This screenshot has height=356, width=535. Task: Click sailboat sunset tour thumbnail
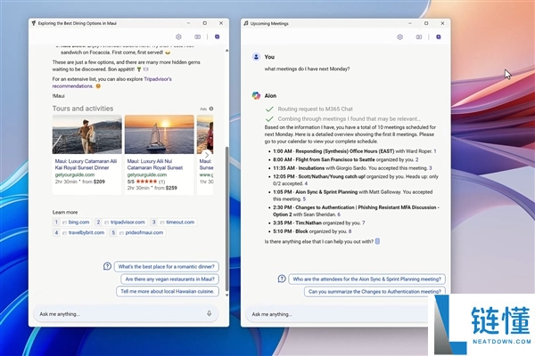tap(160, 134)
